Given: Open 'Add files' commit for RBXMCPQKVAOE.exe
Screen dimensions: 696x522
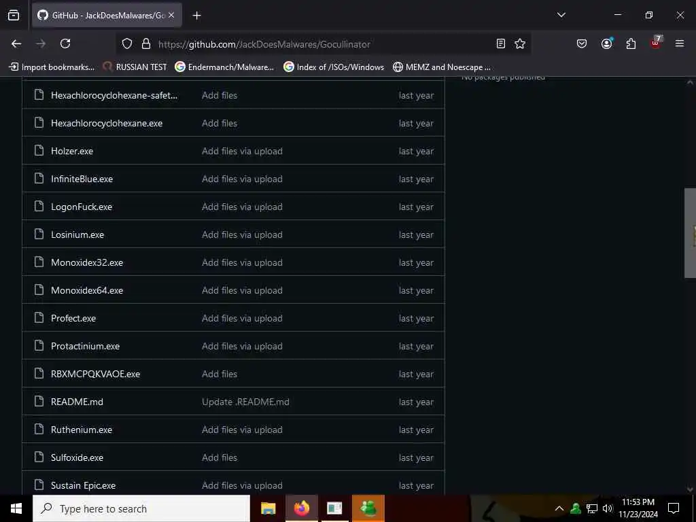Looking at the screenshot, I should (x=220, y=375).
